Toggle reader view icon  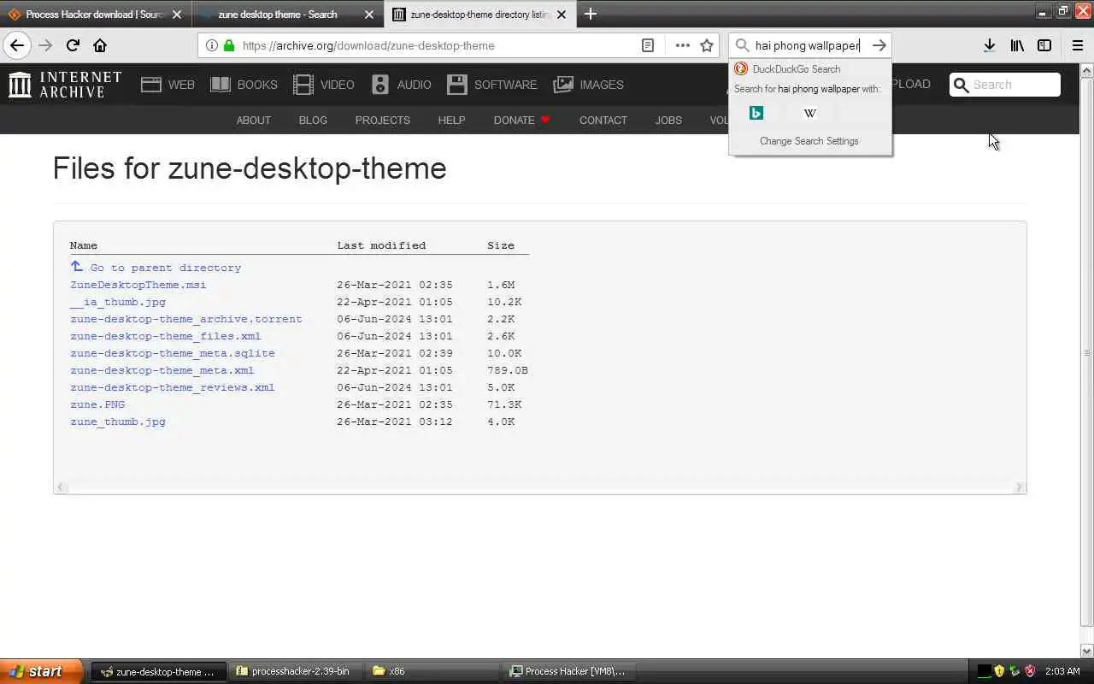click(x=648, y=45)
